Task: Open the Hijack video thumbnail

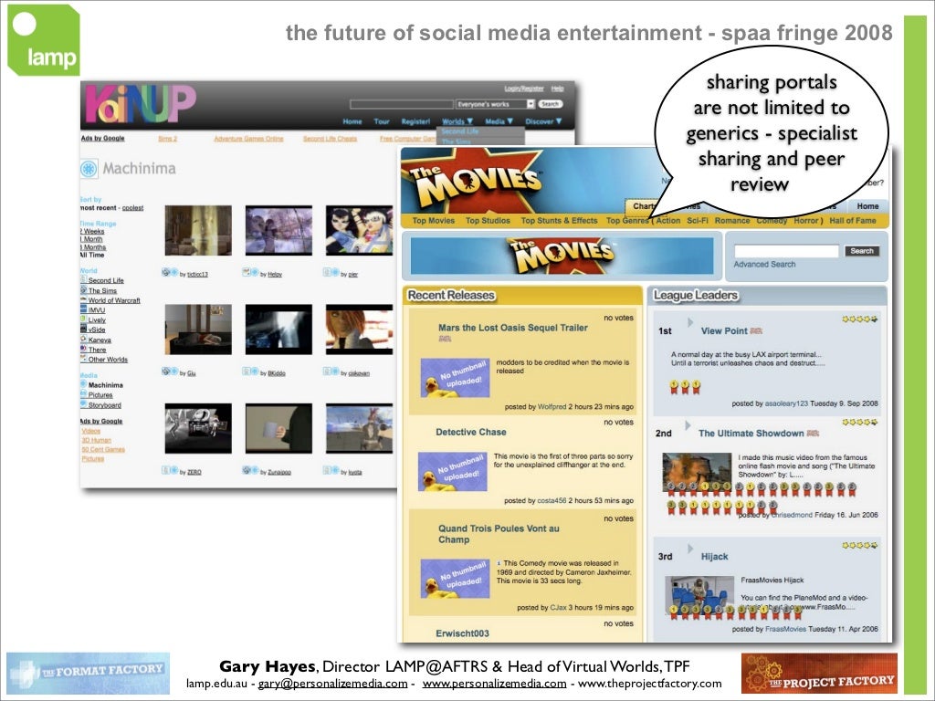Action: 699,594
